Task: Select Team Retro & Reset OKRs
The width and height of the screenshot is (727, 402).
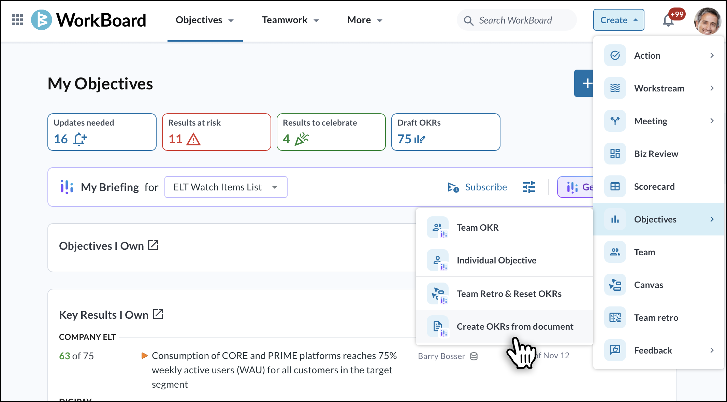Action: [505, 293]
